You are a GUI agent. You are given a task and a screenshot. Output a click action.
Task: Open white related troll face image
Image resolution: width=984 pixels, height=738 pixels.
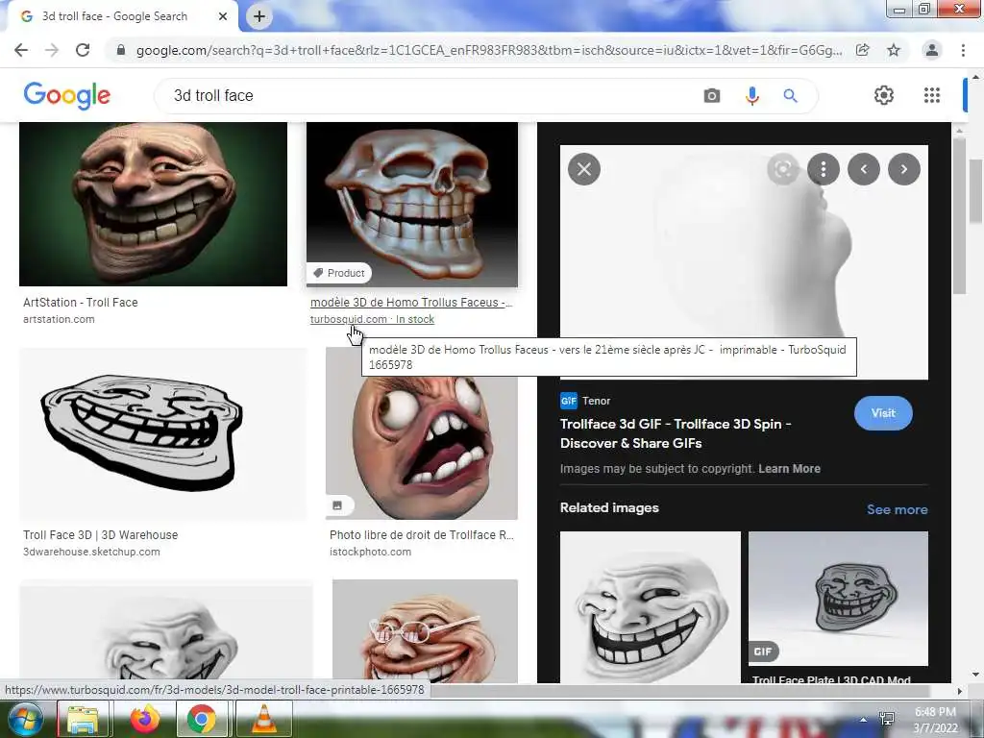coord(651,607)
